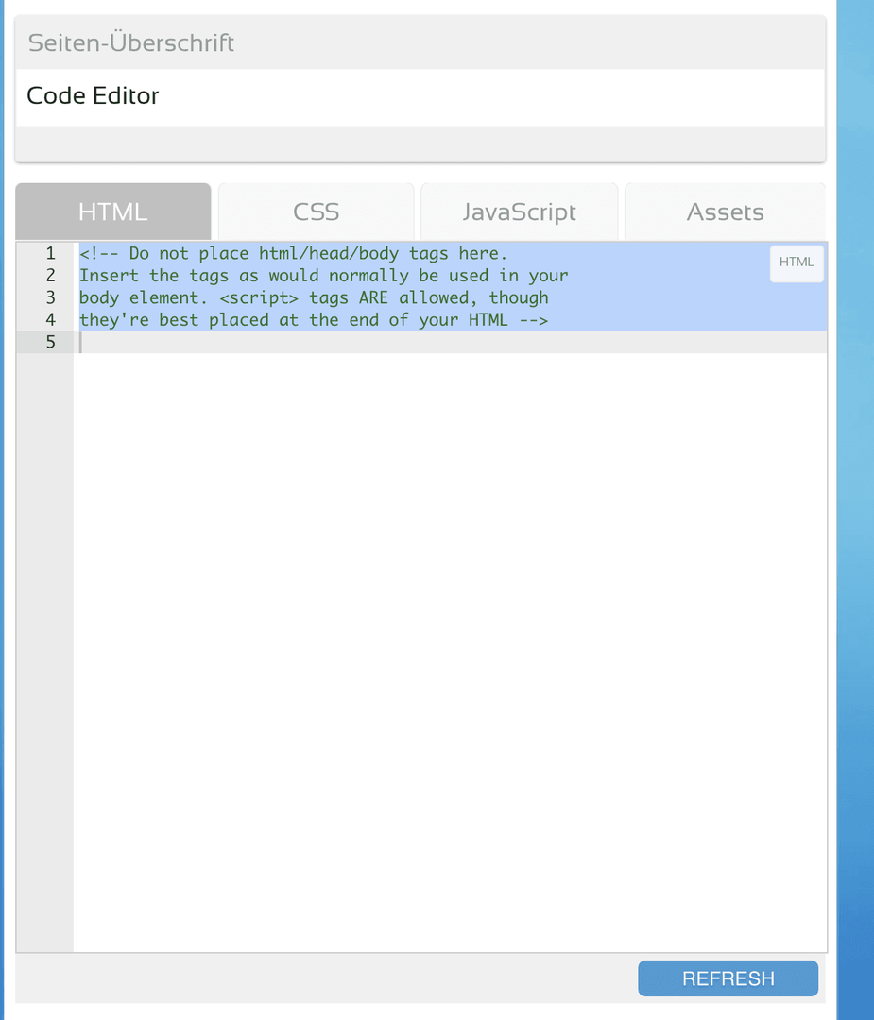Click line number 1 in gutter

tap(50, 253)
